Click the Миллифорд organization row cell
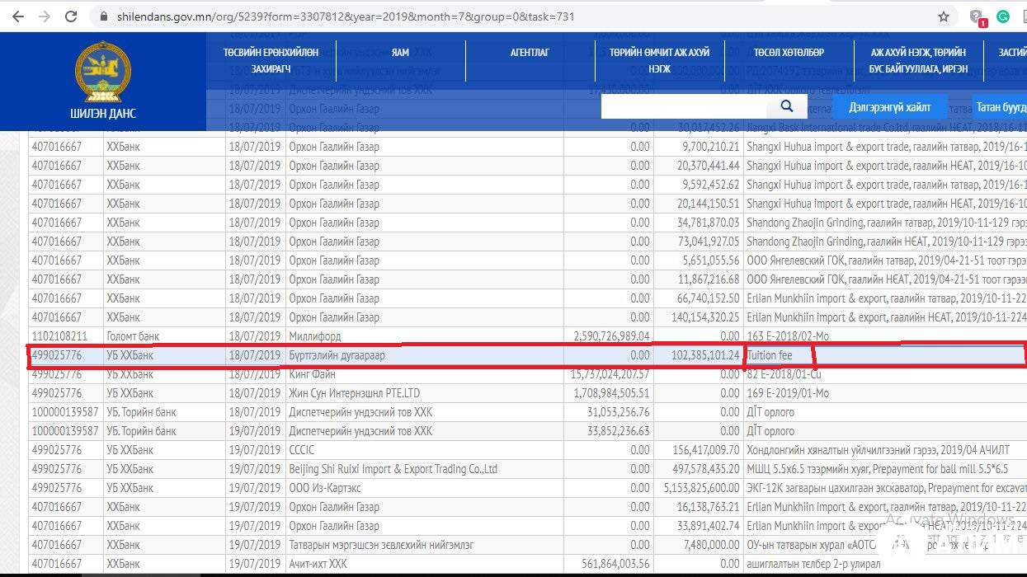The width and height of the screenshot is (1027, 577). pyautogui.click(x=314, y=336)
